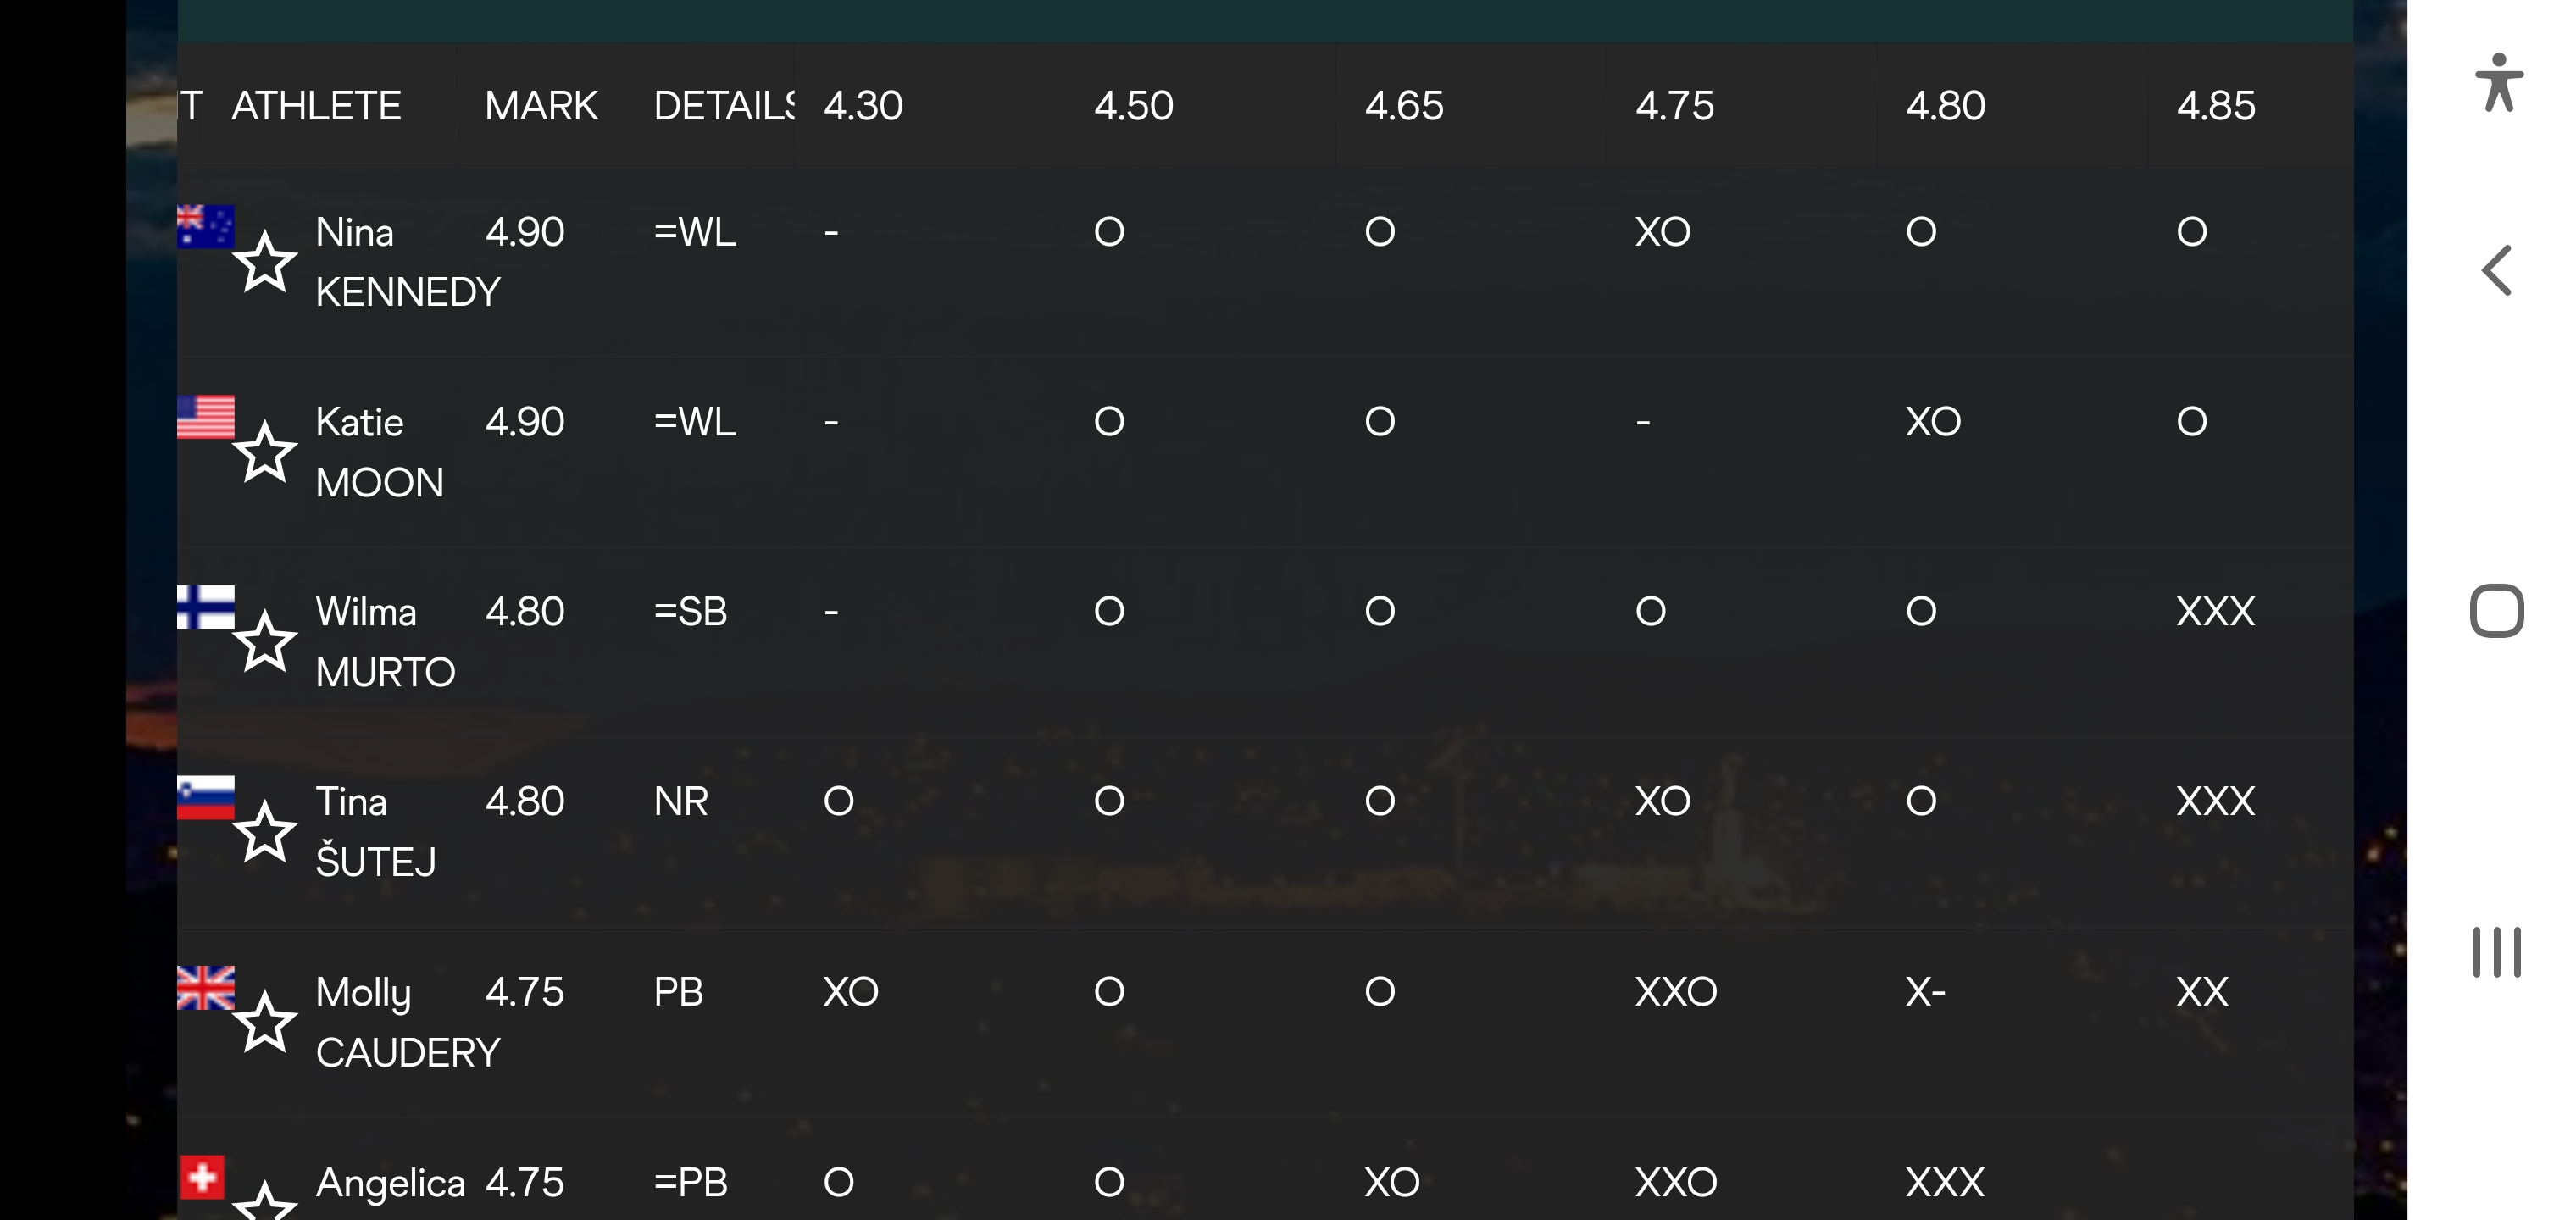Tap the United States flag icon
Image resolution: width=2576 pixels, height=1220 pixels.
[206, 417]
